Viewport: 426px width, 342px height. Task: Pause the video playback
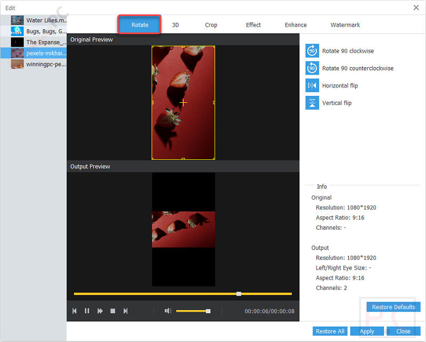[x=87, y=311]
